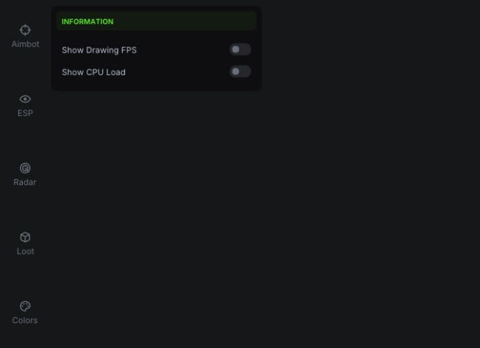480x348 pixels.
Task: Open the Aimbot crosshair icon
Action: (x=25, y=30)
